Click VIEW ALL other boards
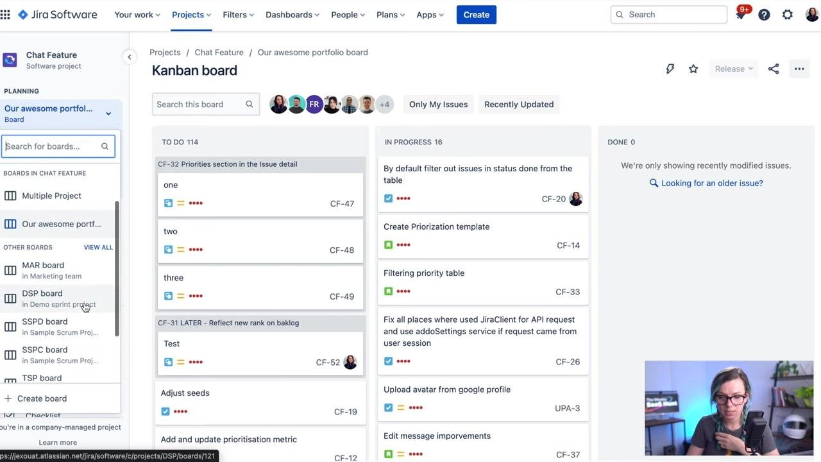The height and width of the screenshot is (462, 821). click(98, 247)
